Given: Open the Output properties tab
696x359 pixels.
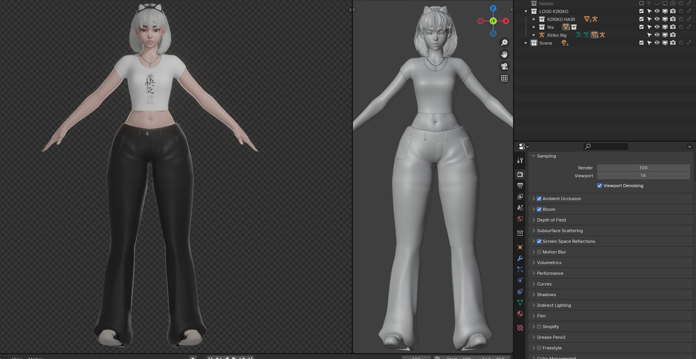Looking at the screenshot, I should point(520,185).
